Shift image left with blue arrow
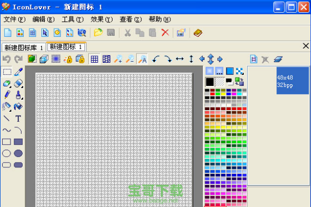 (x=202, y=59)
